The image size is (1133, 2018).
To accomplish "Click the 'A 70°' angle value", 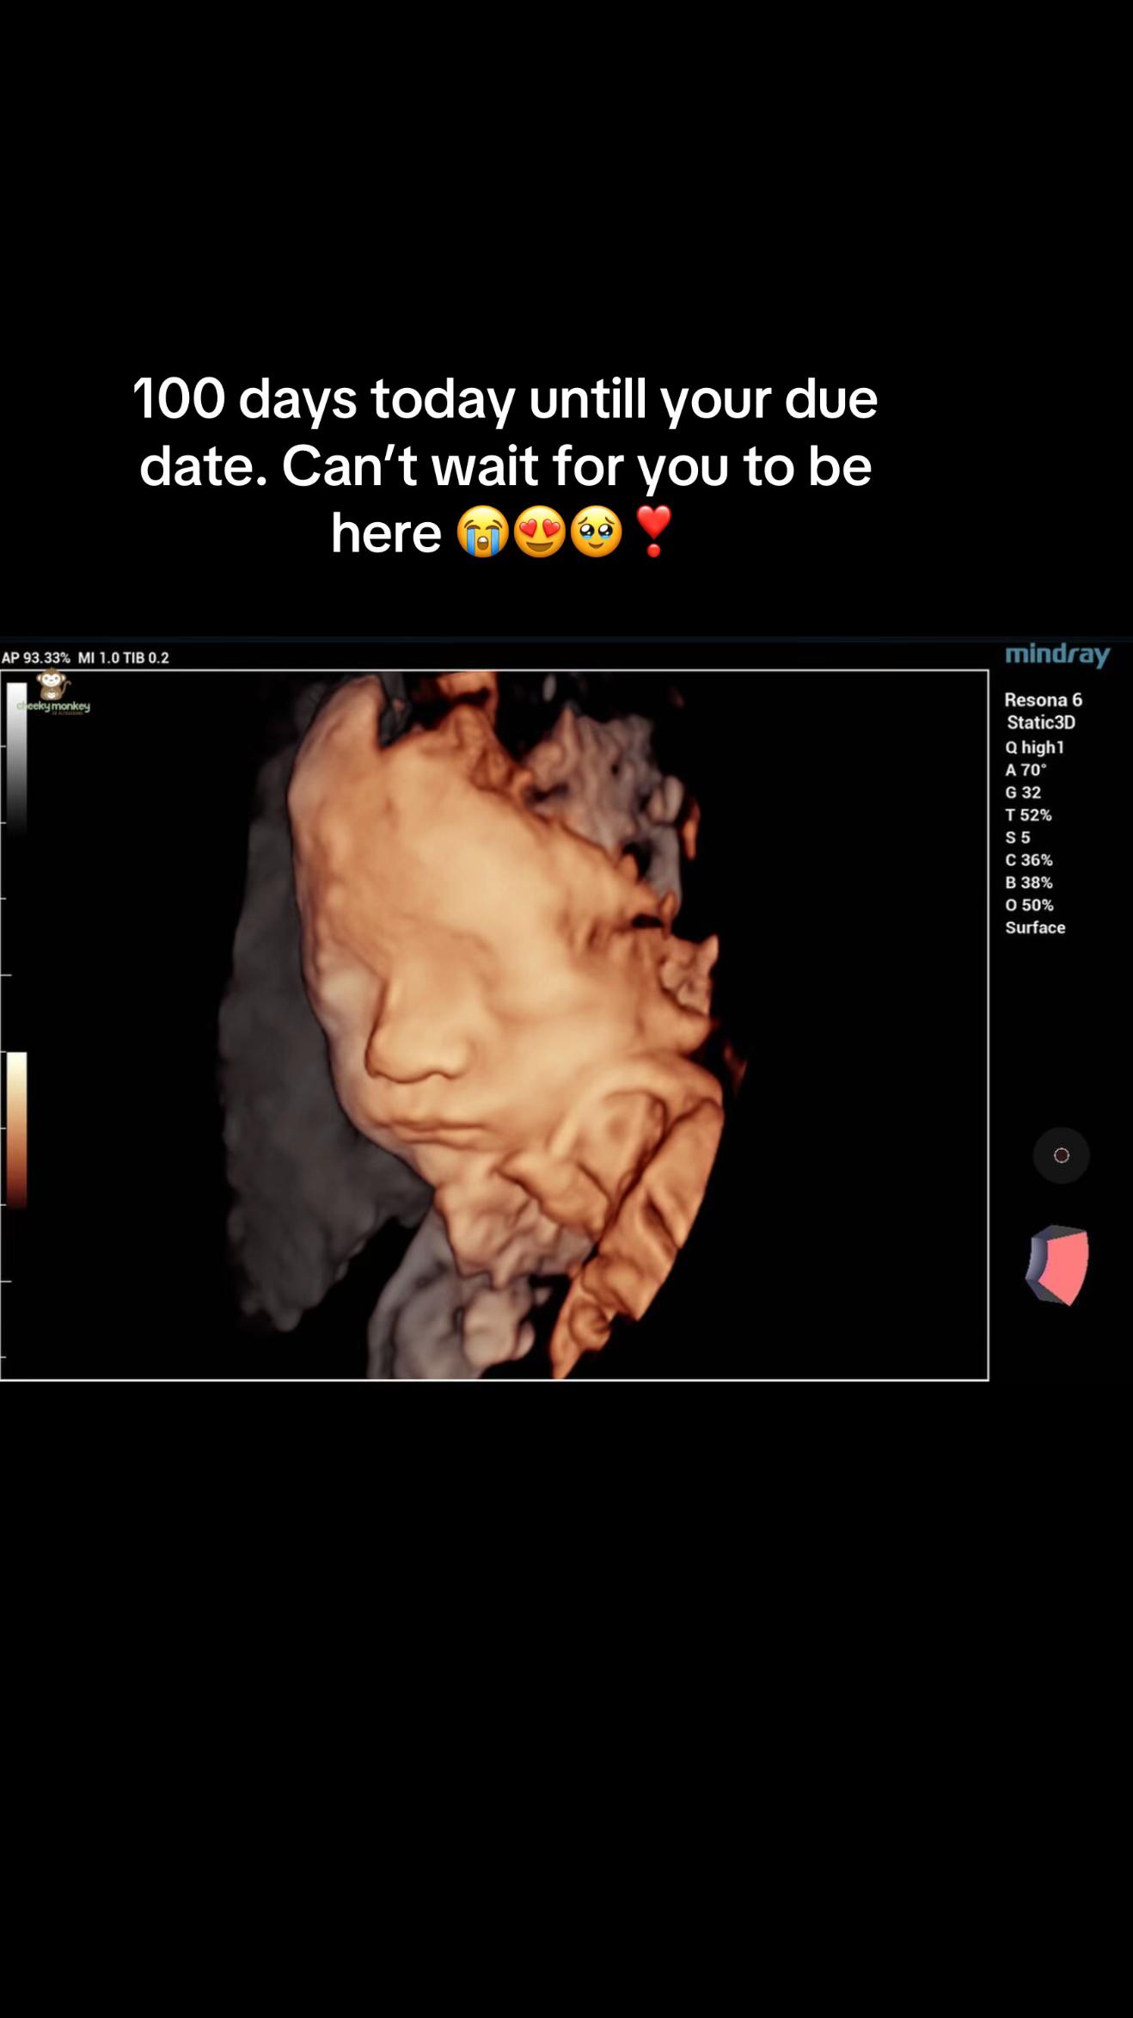I will pos(1026,770).
